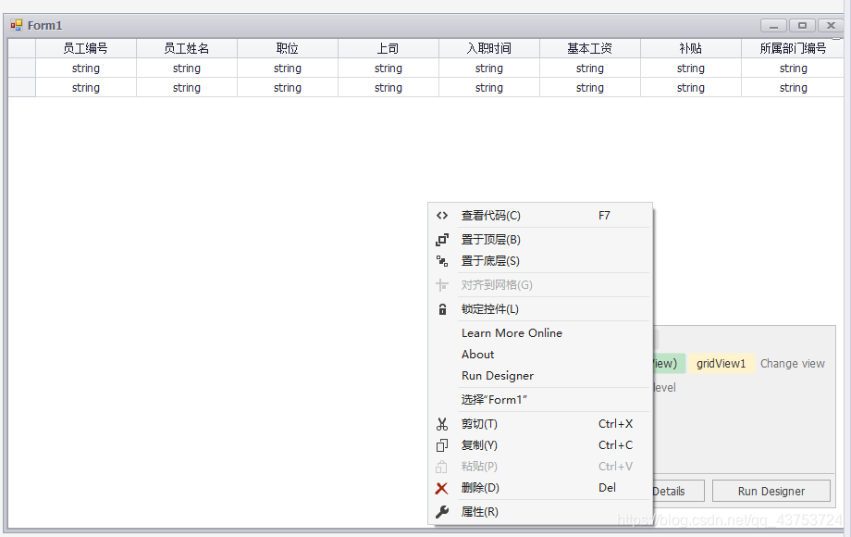Open 属性(R) properties entry
This screenshot has height=537, width=851.
[540, 512]
